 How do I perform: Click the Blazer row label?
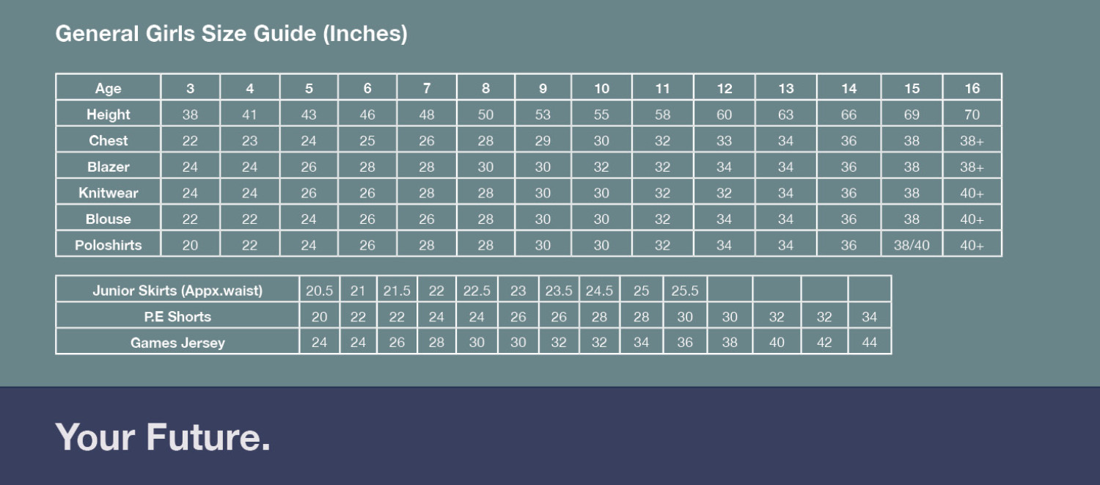(x=109, y=167)
